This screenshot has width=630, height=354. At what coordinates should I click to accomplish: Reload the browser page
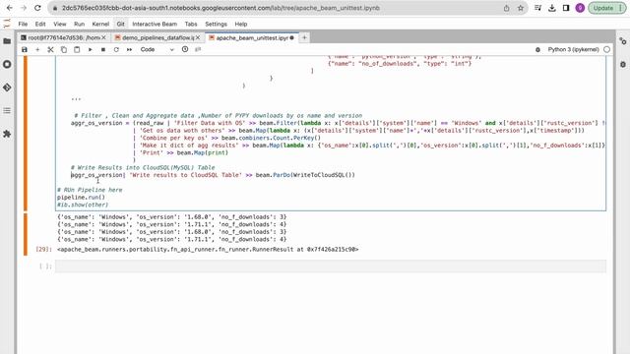(x=37, y=8)
